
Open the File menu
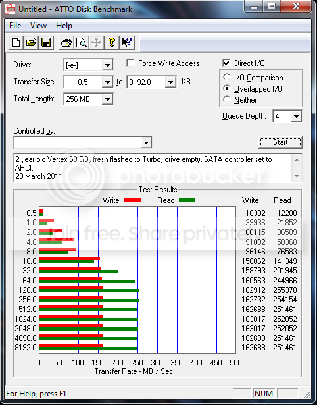tap(15, 26)
